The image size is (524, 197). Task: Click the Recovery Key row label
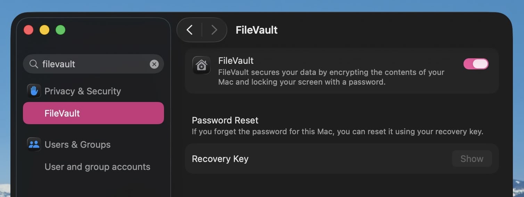tap(220, 159)
